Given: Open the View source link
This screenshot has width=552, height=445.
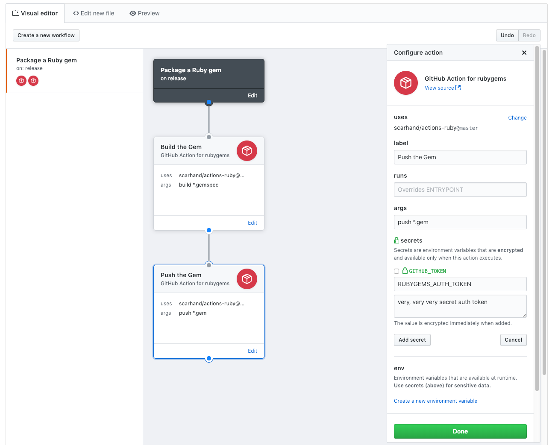Looking at the screenshot, I should tap(442, 88).
